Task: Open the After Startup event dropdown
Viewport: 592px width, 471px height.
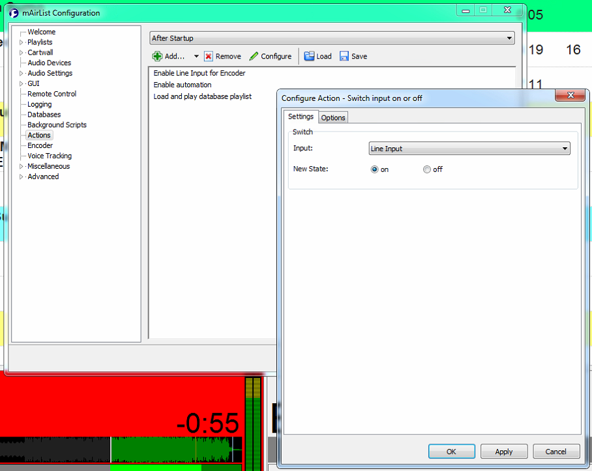Action: pos(332,38)
